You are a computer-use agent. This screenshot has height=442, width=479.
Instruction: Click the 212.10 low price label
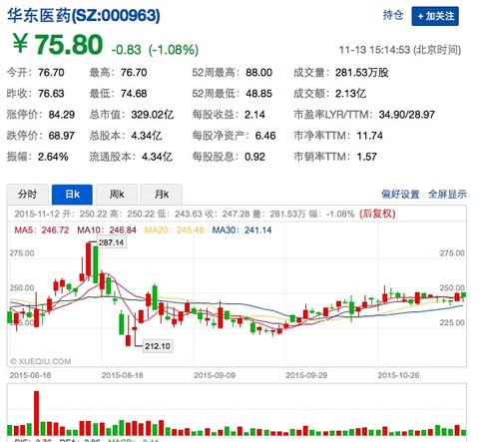(158, 346)
